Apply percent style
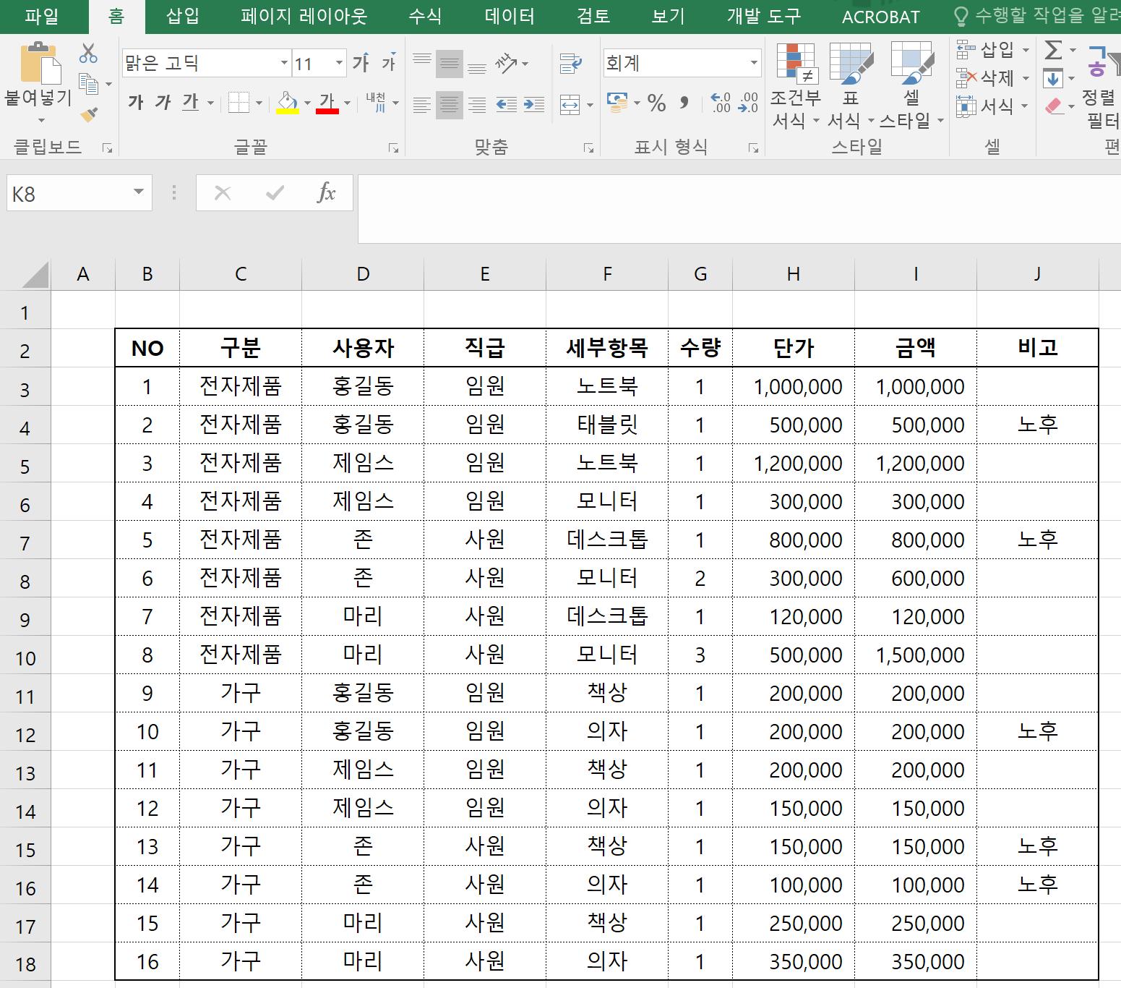The height and width of the screenshot is (988, 1121). (x=657, y=103)
